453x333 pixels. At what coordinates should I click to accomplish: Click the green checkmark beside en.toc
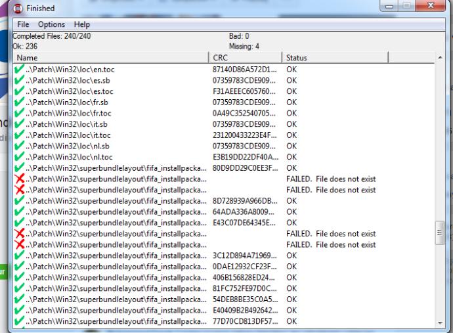coord(19,69)
